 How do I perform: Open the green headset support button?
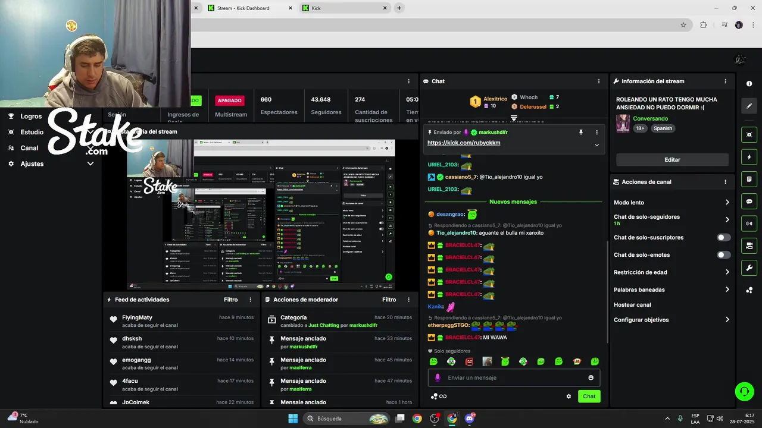pos(744,391)
